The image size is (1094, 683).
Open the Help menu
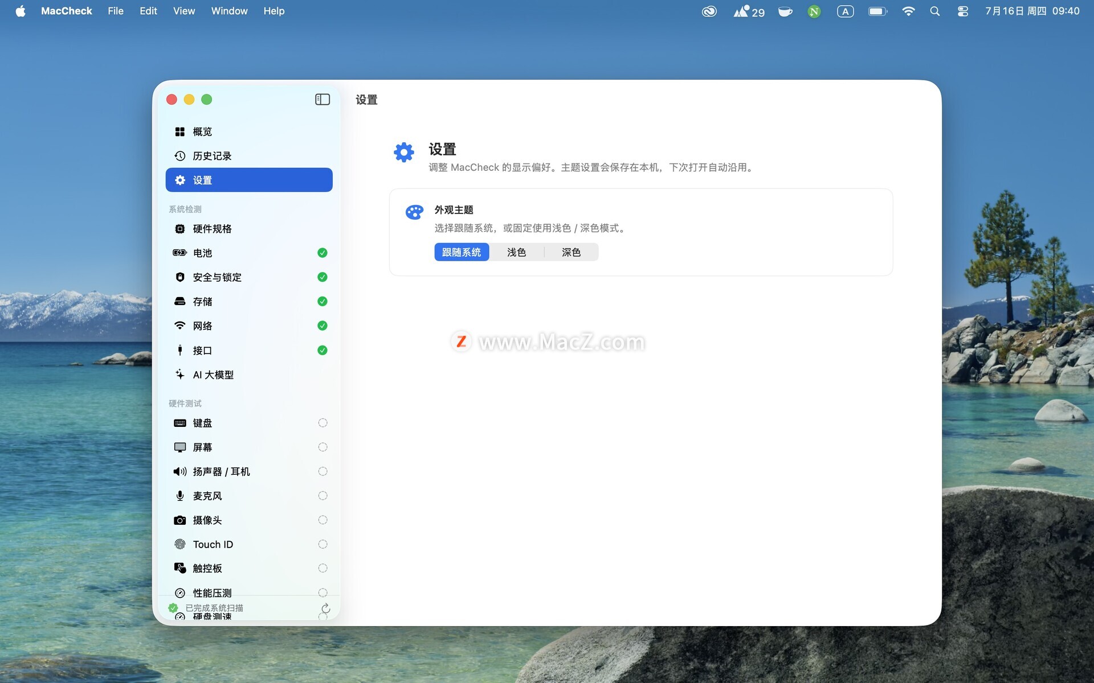(273, 11)
